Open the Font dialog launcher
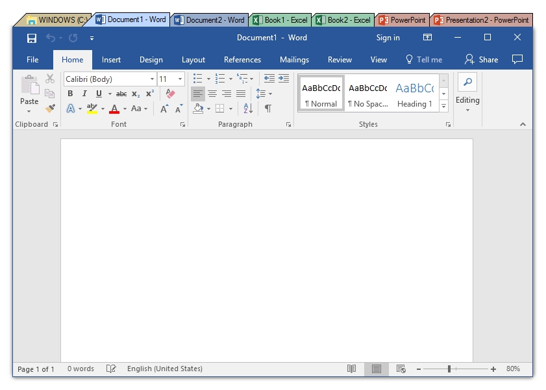546x390 pixels. (183, 124)
